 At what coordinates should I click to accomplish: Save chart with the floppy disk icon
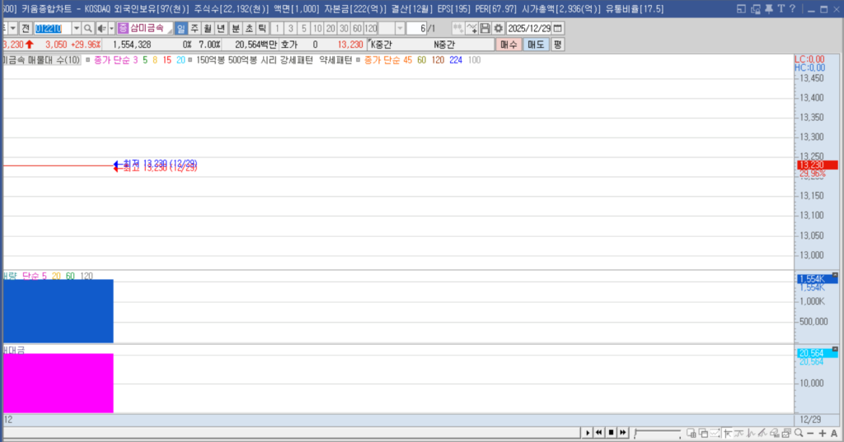click(x=485, y=28)
